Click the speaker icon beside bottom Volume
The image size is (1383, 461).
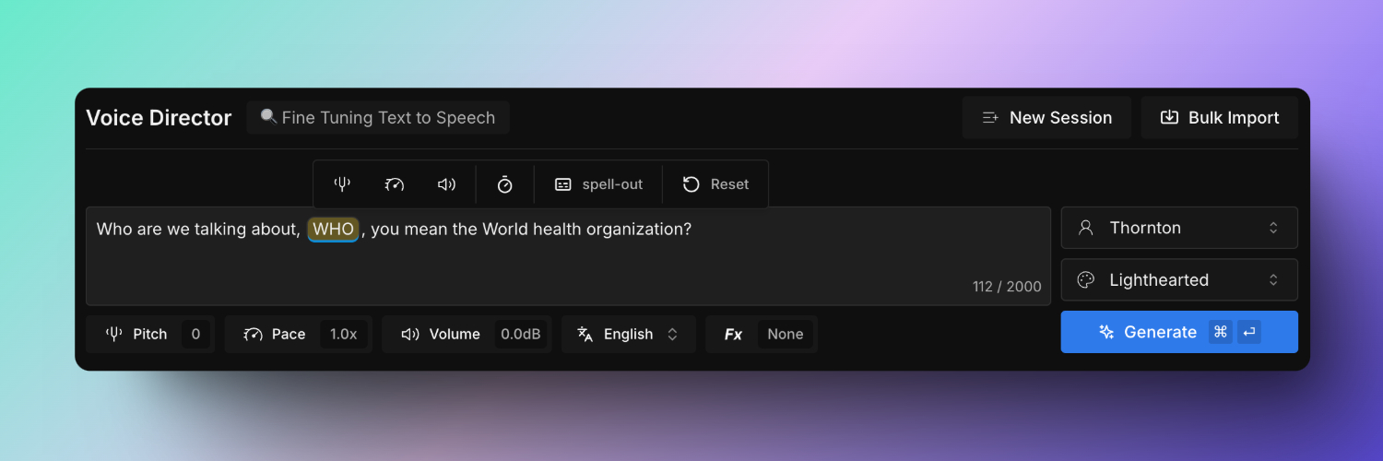click(x=410, y=334)
